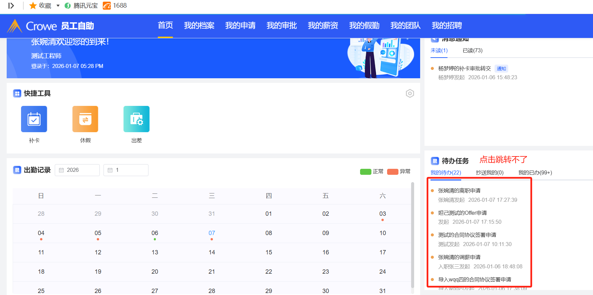593x295 pixels.
Task: Open the 导入wqq四的合同协议签署申请 task
Action: click(475, 280)
